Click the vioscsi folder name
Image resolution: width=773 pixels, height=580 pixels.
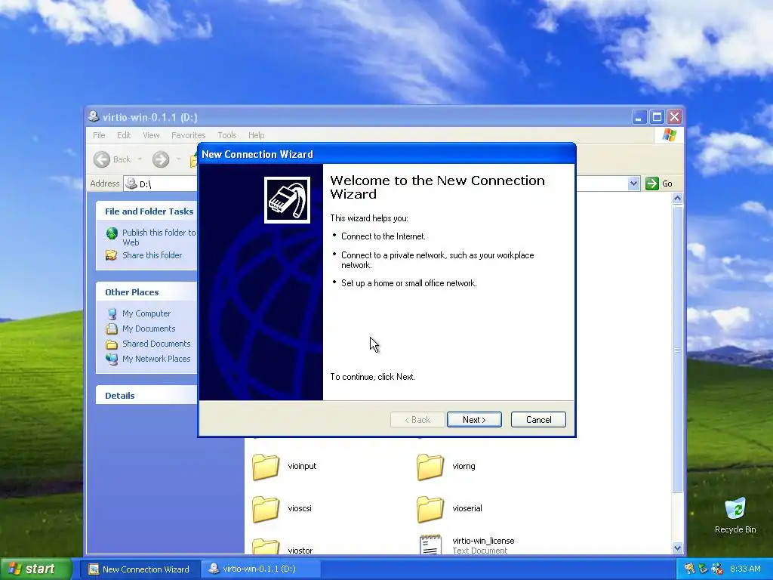click(x=300, y=508)
